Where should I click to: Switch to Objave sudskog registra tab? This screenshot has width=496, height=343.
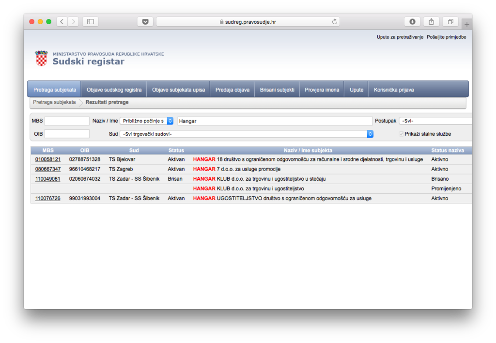(114, 90)
